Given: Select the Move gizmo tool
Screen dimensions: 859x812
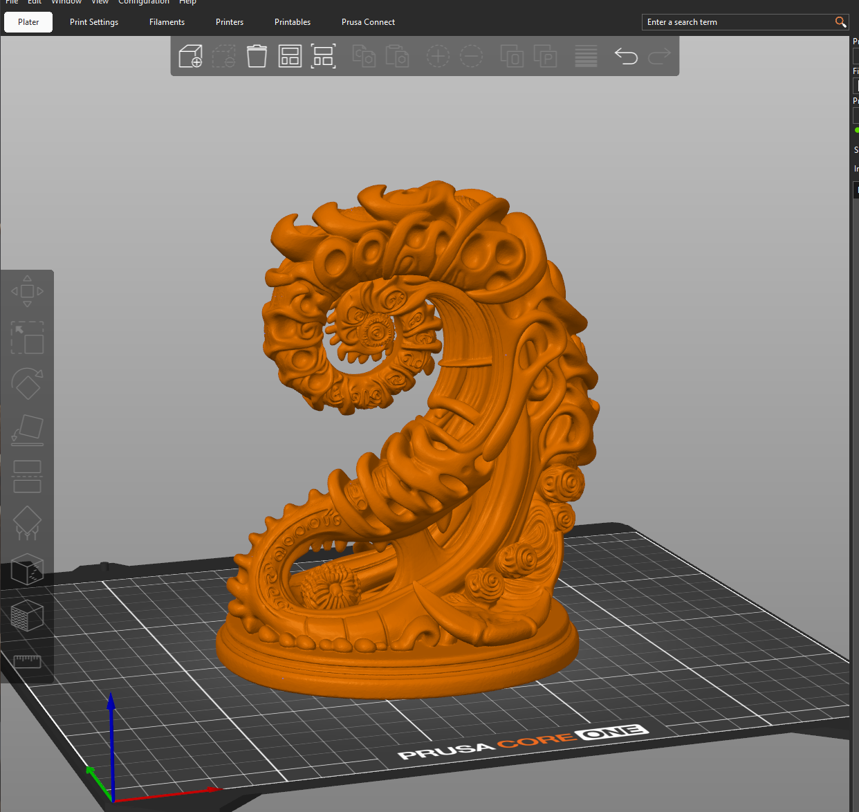Looking at the screenshot, I should pyautogui.click(x=27, y=291).
